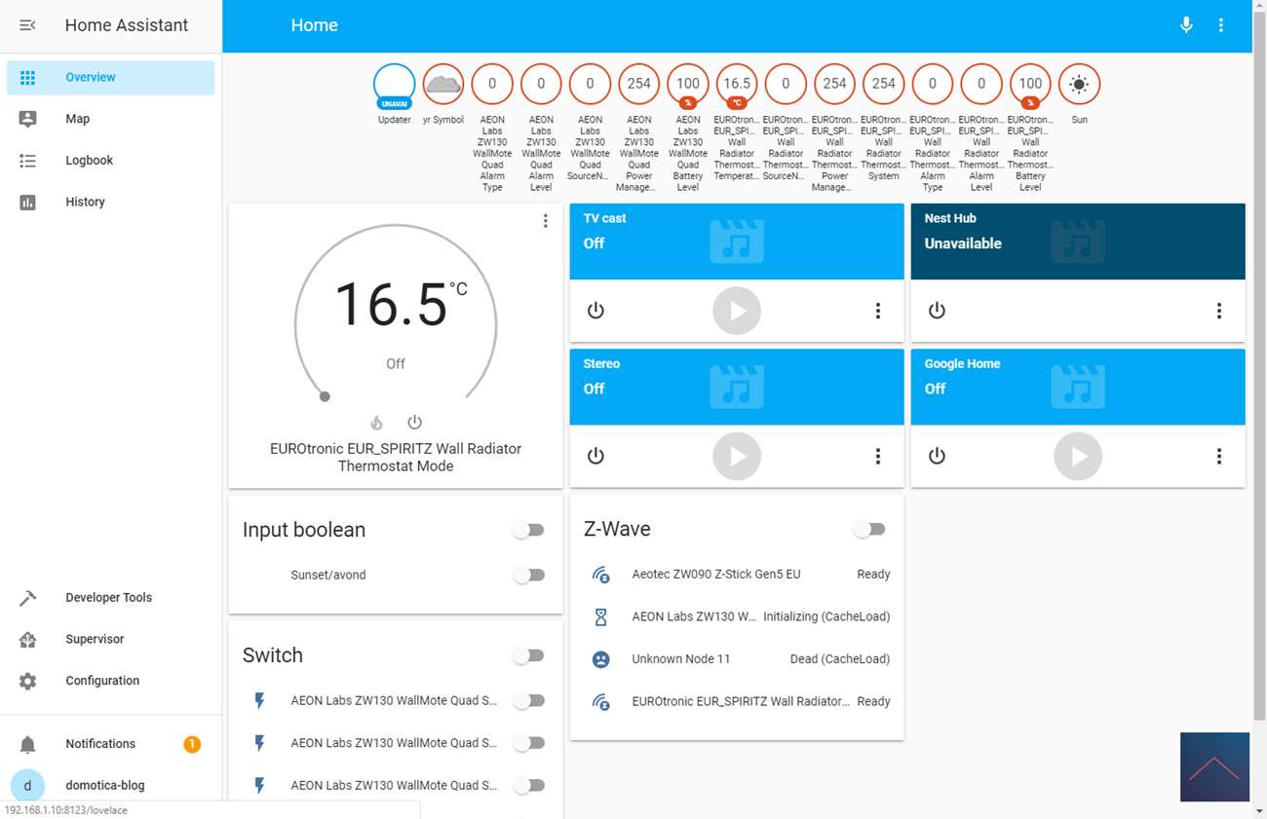Click the flame heat mode icon
Screen dimensions: 1267x819
(x=376, y=423)
